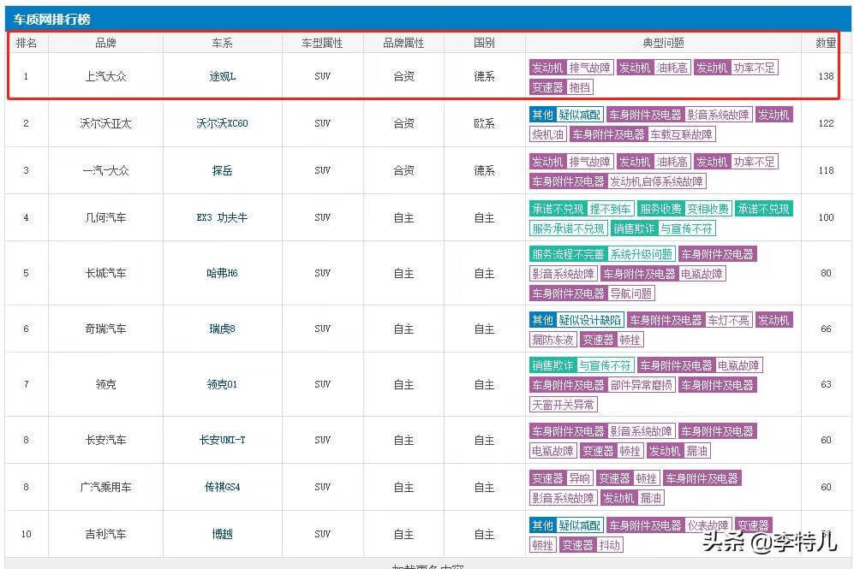Select the 几何汽车 brand cell

click(x=105, y=217)
